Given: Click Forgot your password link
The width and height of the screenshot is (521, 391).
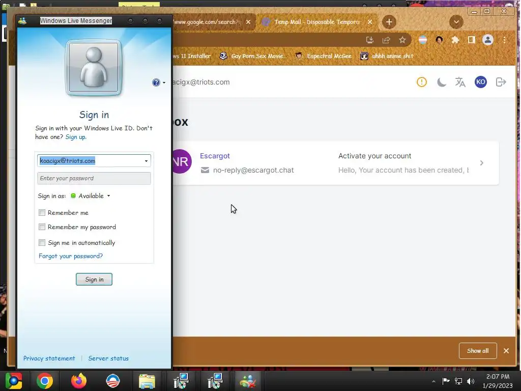Looking at the screenshot, I should pos(71,256).
